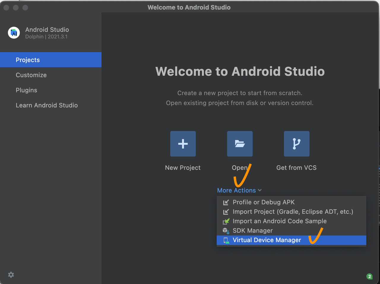
Task: Close the window with the close button
Action: click(6, 8)
